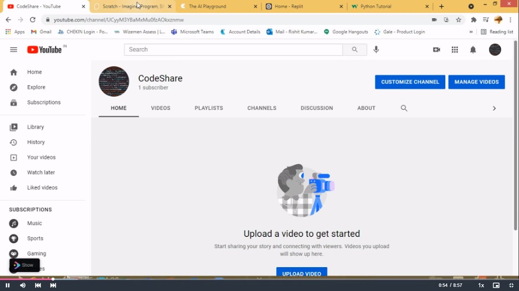Open the notifications bell
The width and height of the screenshot is (519, 291).
[x=473, y=50]
